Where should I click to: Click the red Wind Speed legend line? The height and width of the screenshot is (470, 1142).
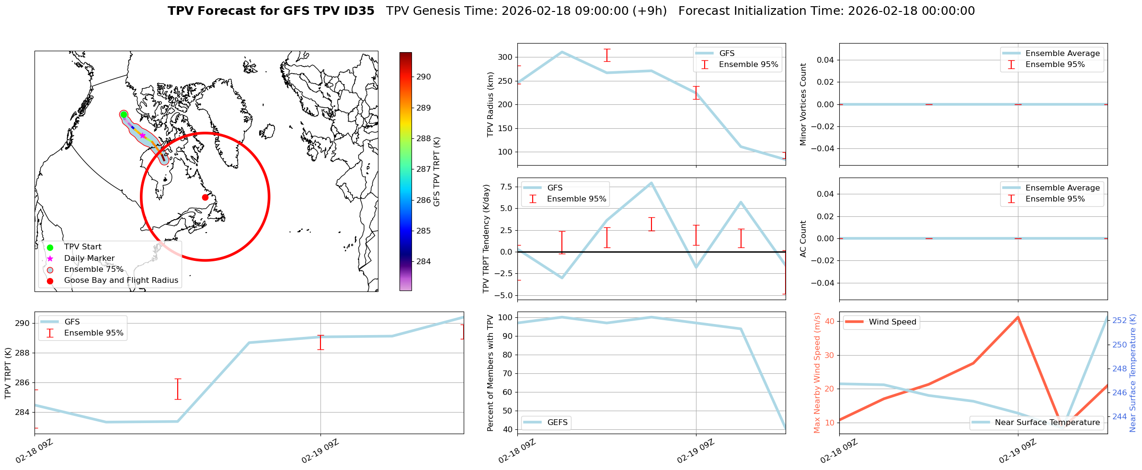(854, 322)
